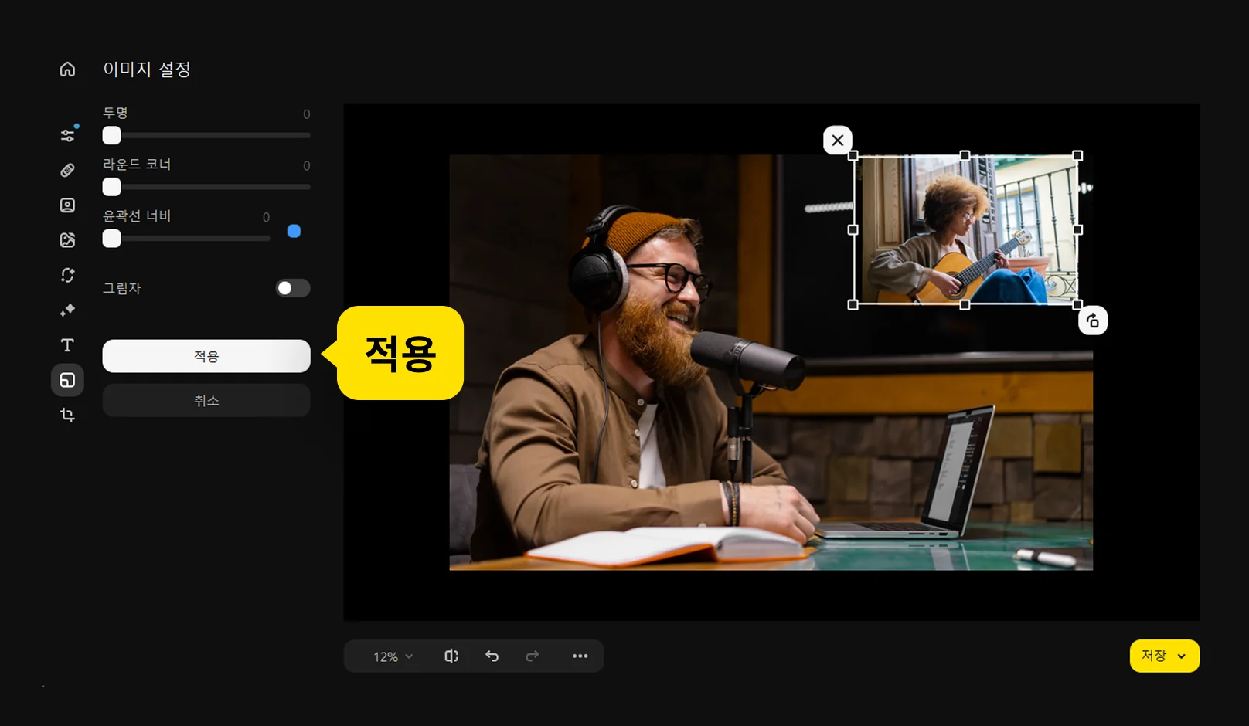This screenshot has height=726, width=1249.
Task: Go to the home screen icon
Action: (x=67, y=70)
